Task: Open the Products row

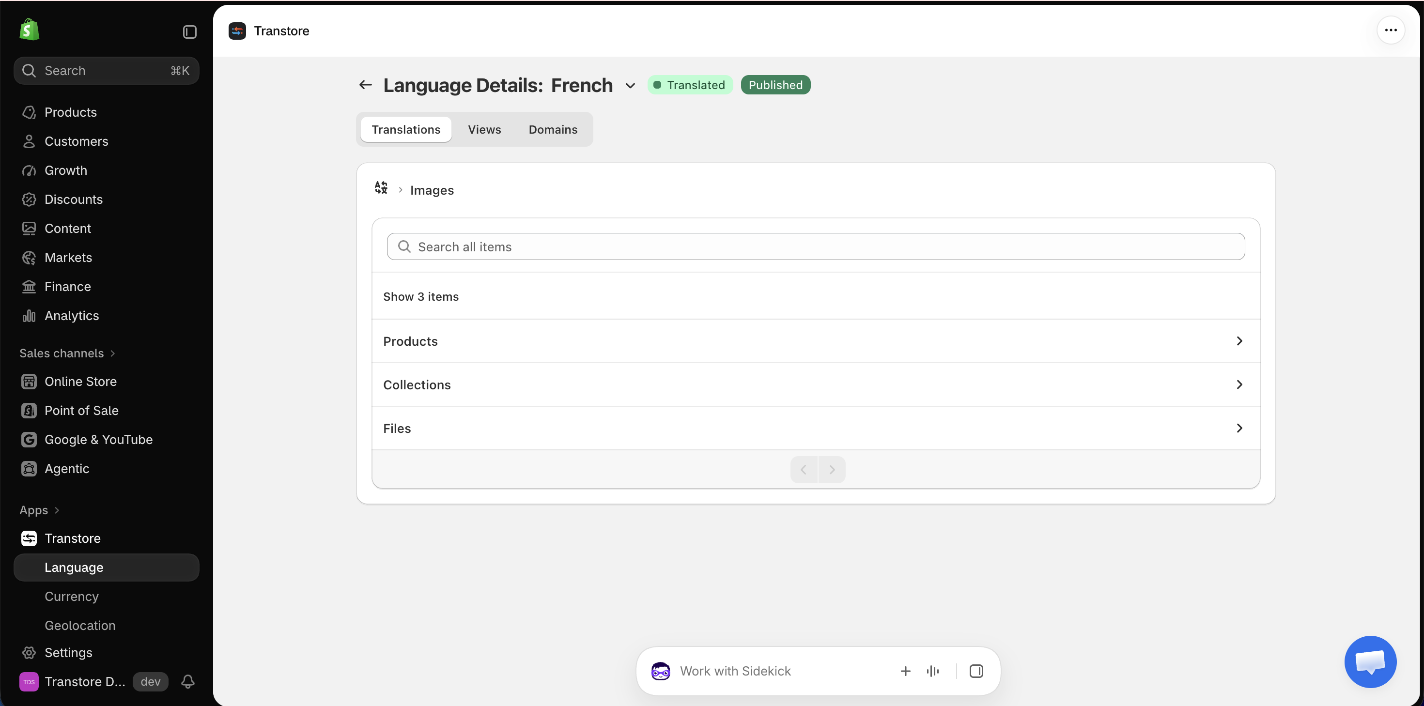Action: click(816, 341)
